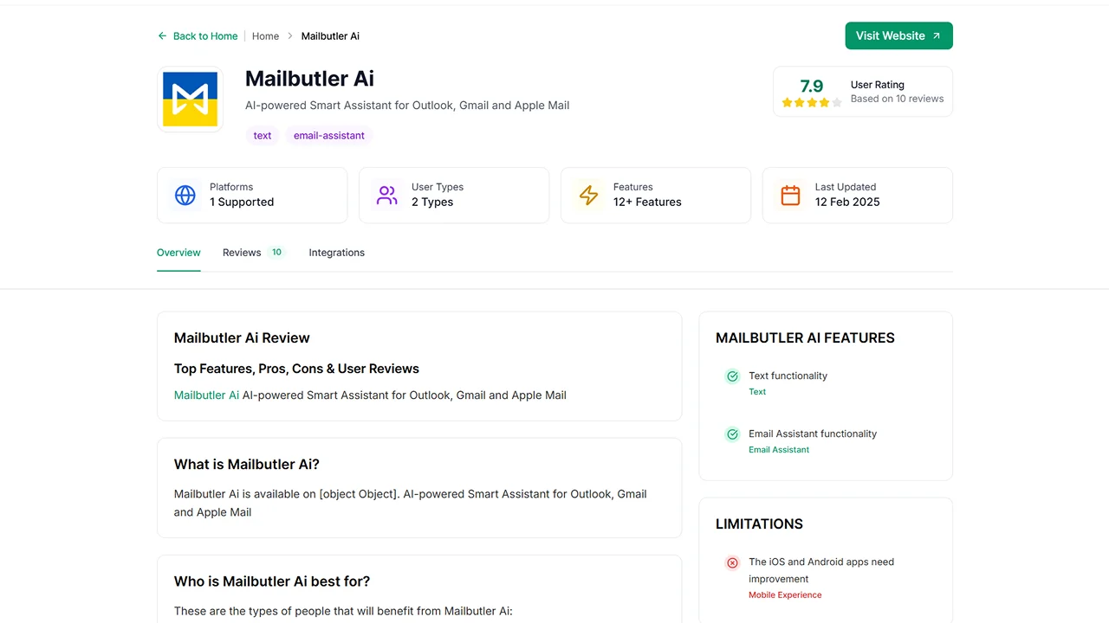Screen dimensions: 1109x623
Task: Click the purple "text" tag
Action: click(x=263, y=136)
